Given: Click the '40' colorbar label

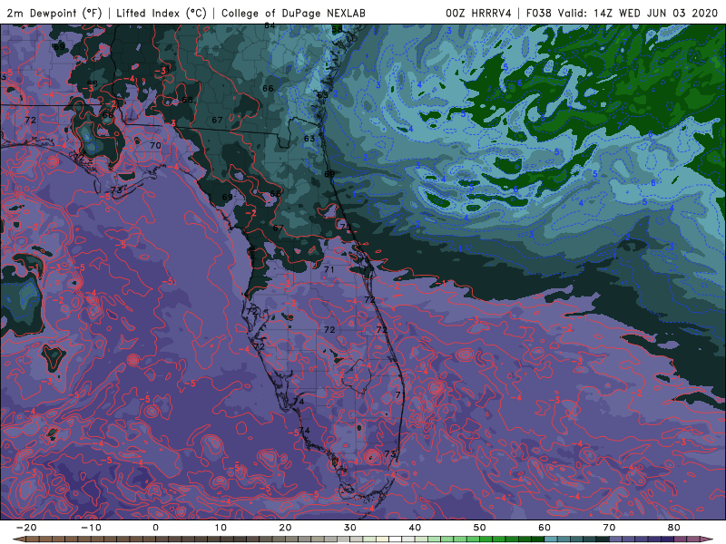Looking at the screenshot, I should (x=415, y=528).
